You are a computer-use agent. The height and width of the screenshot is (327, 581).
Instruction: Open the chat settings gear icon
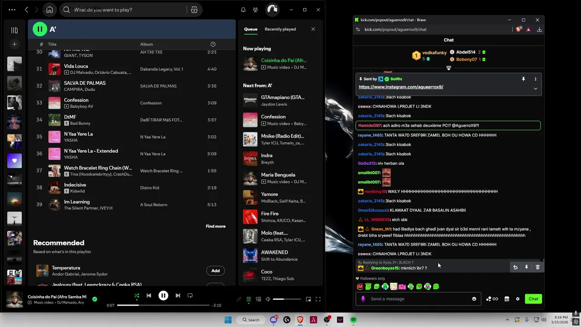[x=517, y=299]
